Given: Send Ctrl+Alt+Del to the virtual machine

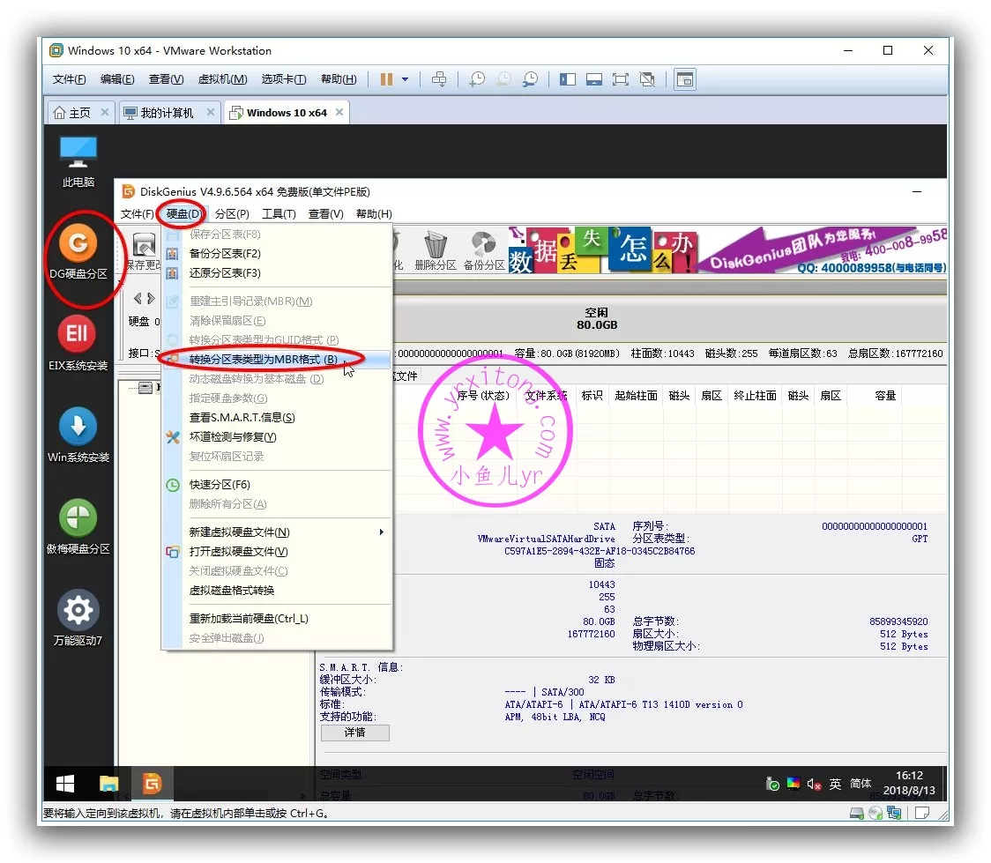Looking at the screenshot, I should point(439,79).
